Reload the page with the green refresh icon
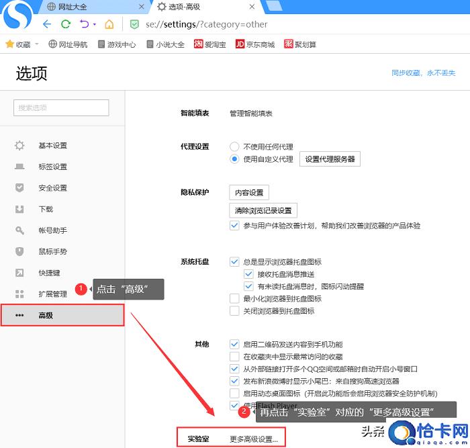The height and width of the screenshot is (448, 470). pyautogui.click(x=66, y=24)
